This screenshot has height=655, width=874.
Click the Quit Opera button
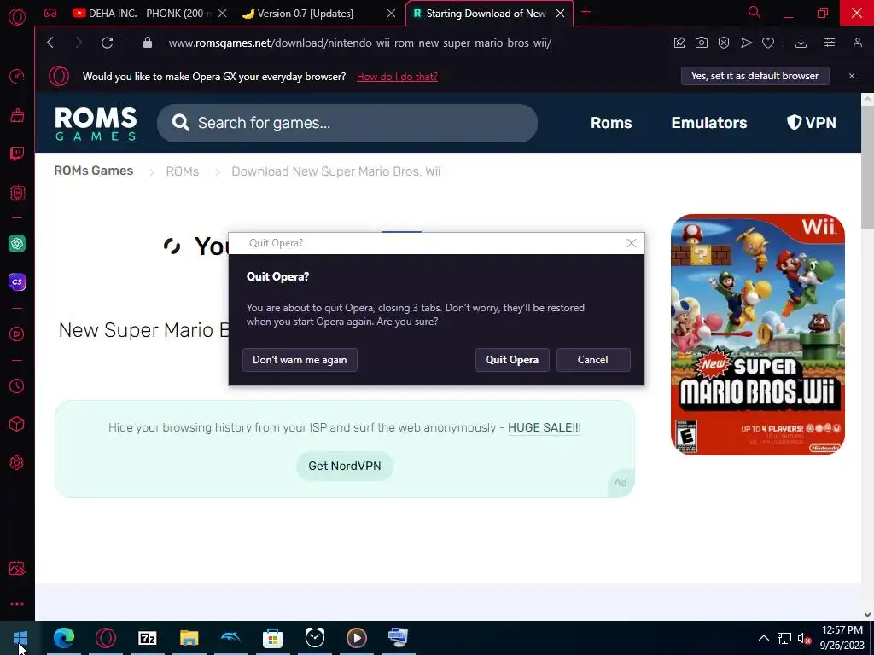click(x=512, y=360)
